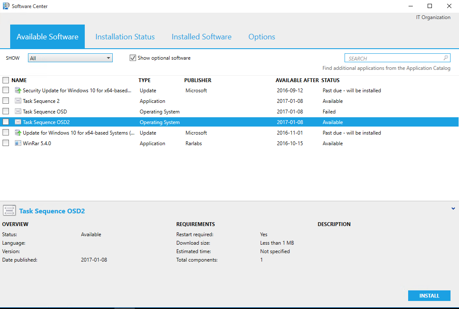Click the WinRar 5.4.0 program icon
459x309 pixels.
(x=17, y=143)
